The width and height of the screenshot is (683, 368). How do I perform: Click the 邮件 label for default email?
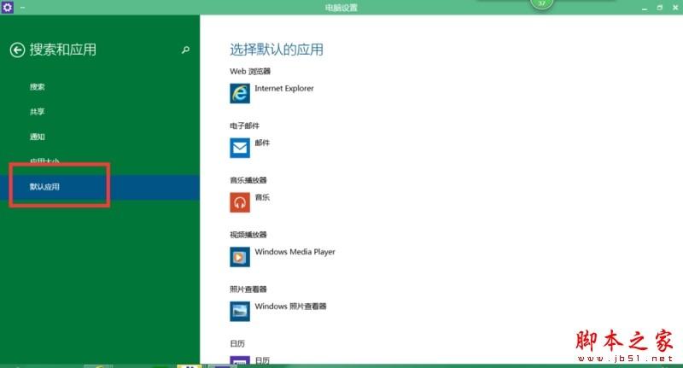pyautogui.click(x=262, y=143)
